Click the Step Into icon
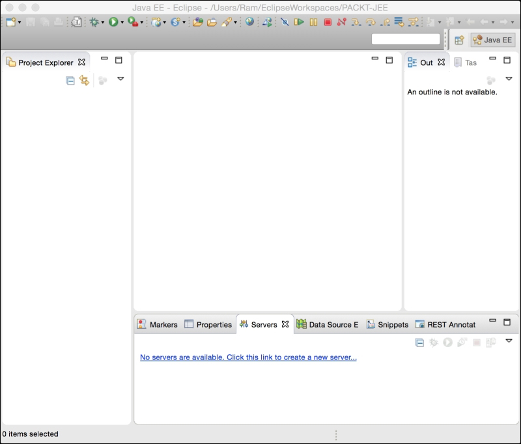This screenshot has width=521, height=444. [356, 22]
